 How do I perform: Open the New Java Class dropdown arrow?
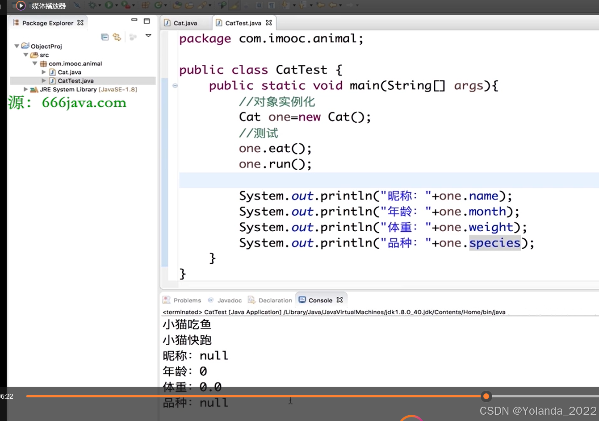[166, 6]
